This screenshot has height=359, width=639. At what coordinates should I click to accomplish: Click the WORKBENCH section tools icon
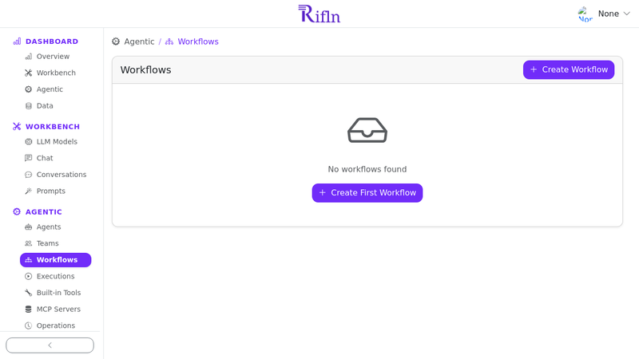17,127
